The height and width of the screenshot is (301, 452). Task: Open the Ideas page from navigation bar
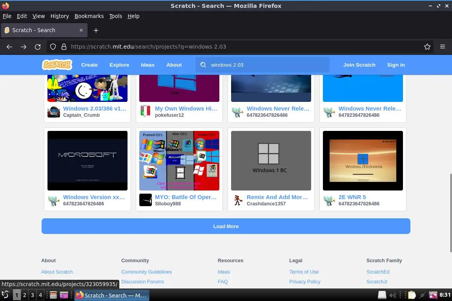[x=148, y=65]
